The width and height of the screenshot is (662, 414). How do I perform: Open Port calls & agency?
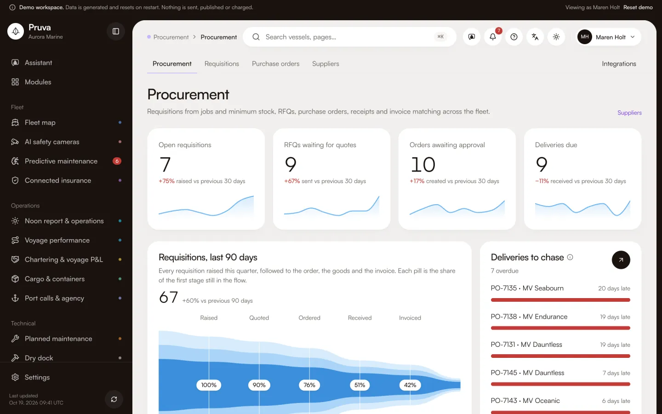coord(66,298)
